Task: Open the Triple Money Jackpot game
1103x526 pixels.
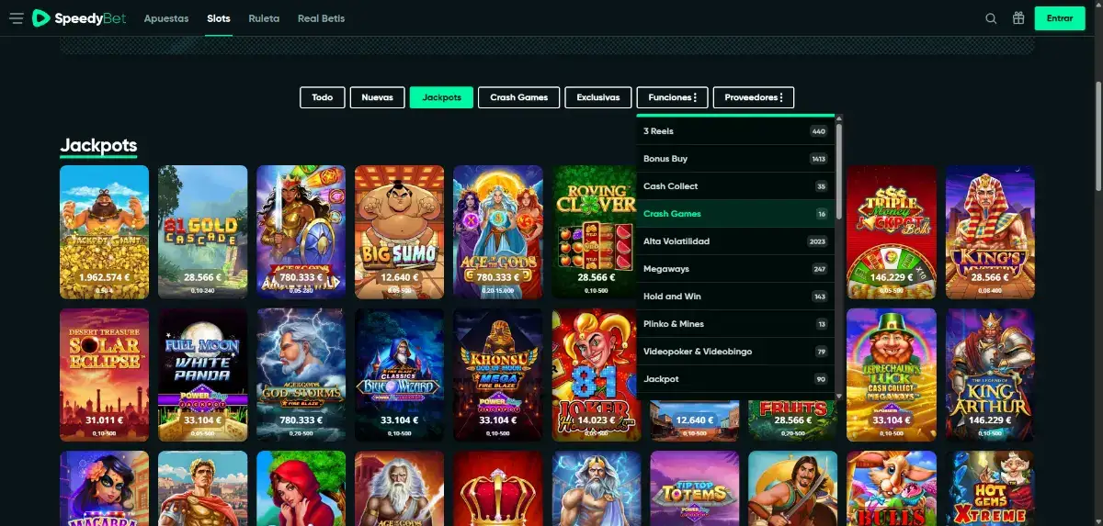Action: coord(892,231)
